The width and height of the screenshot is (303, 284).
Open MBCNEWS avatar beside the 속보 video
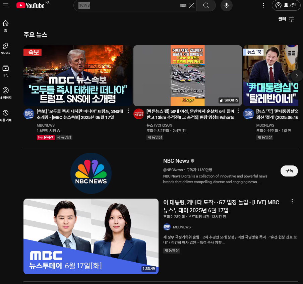[29, 114]
